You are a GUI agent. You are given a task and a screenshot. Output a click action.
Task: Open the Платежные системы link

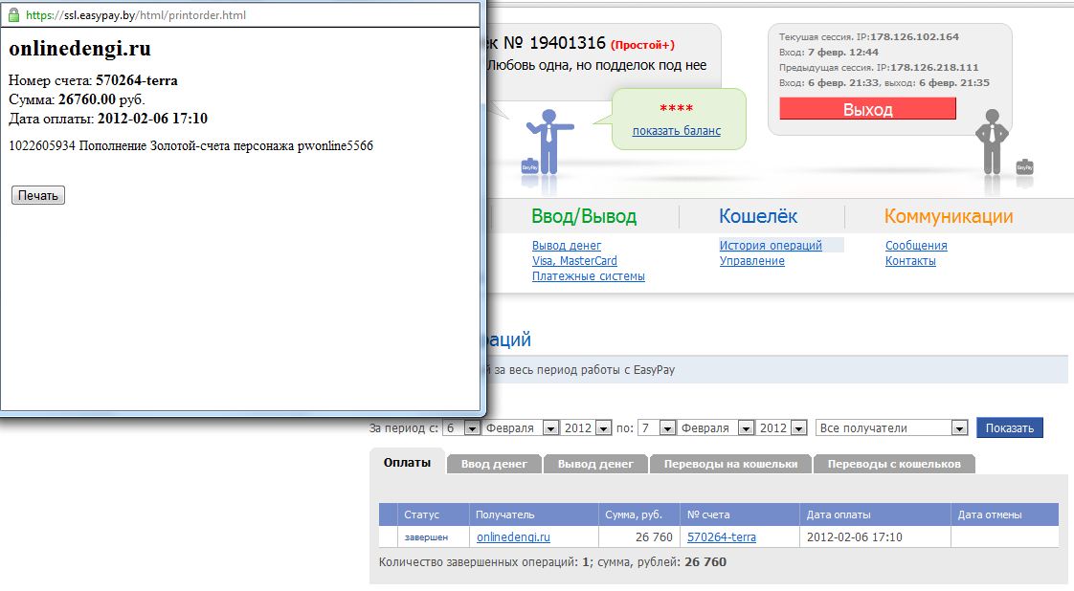click(x=589, y=276)
